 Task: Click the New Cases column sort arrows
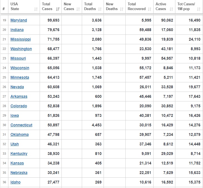(78, 9)
